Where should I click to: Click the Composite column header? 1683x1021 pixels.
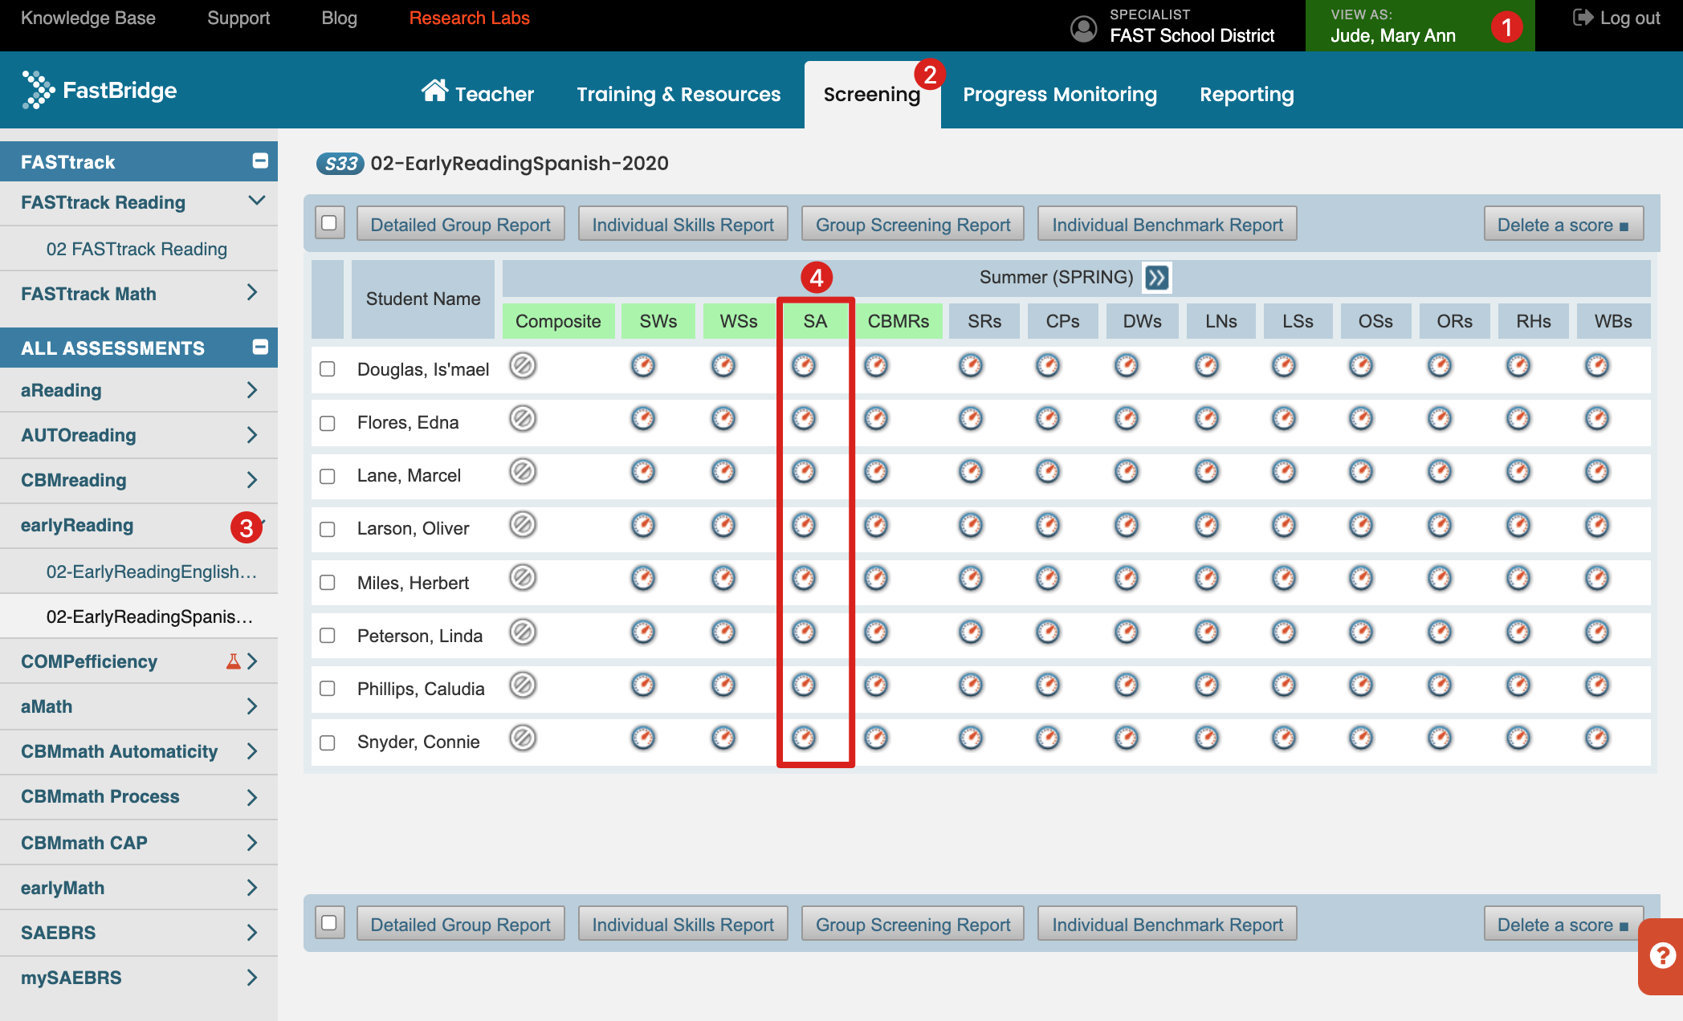pyautogui.click(x=558, y=321)
